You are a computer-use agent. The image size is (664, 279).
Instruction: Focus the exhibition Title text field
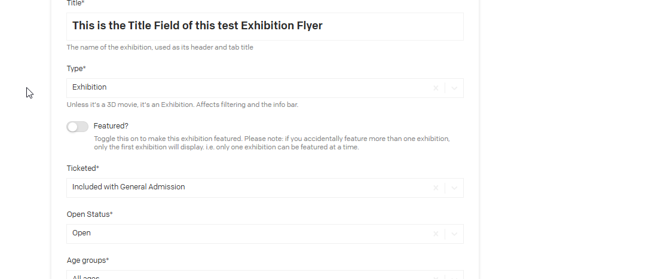pyautogui.click(x=265, y=26)
